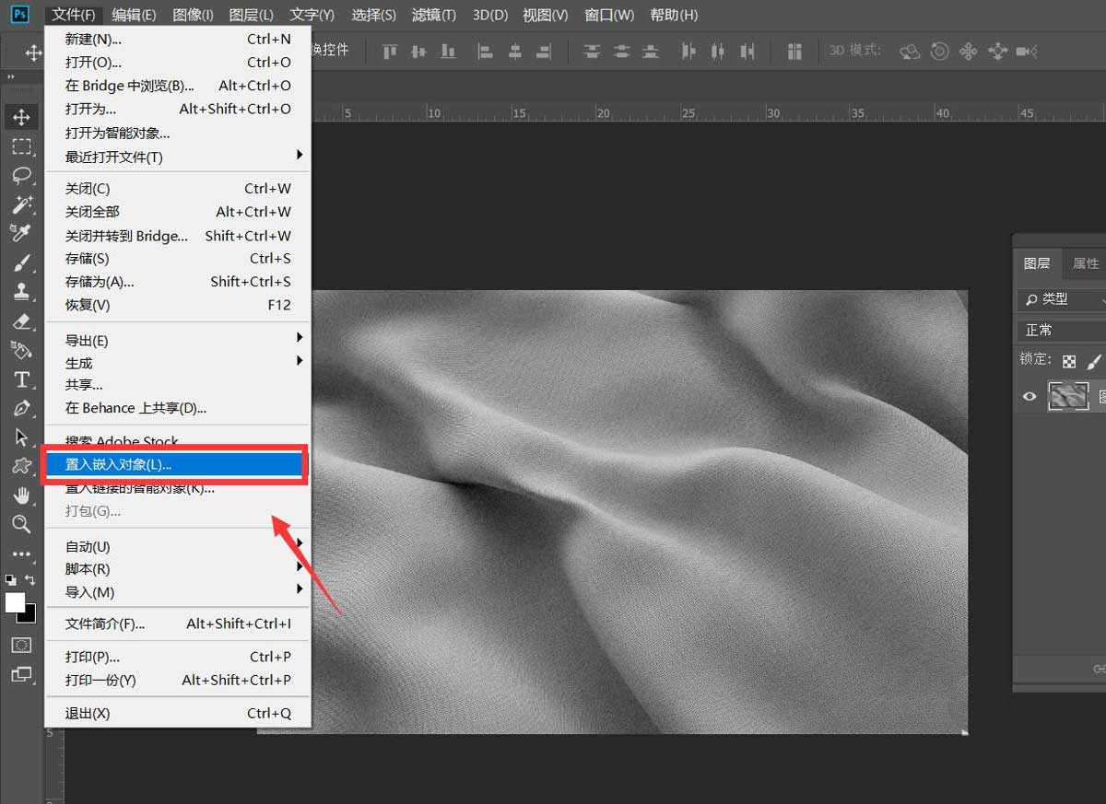The width and height of the screenshot is (1106, 804).
Task: Choose 存储为(A)... menu entry
Action: click(x=178, y=282)
